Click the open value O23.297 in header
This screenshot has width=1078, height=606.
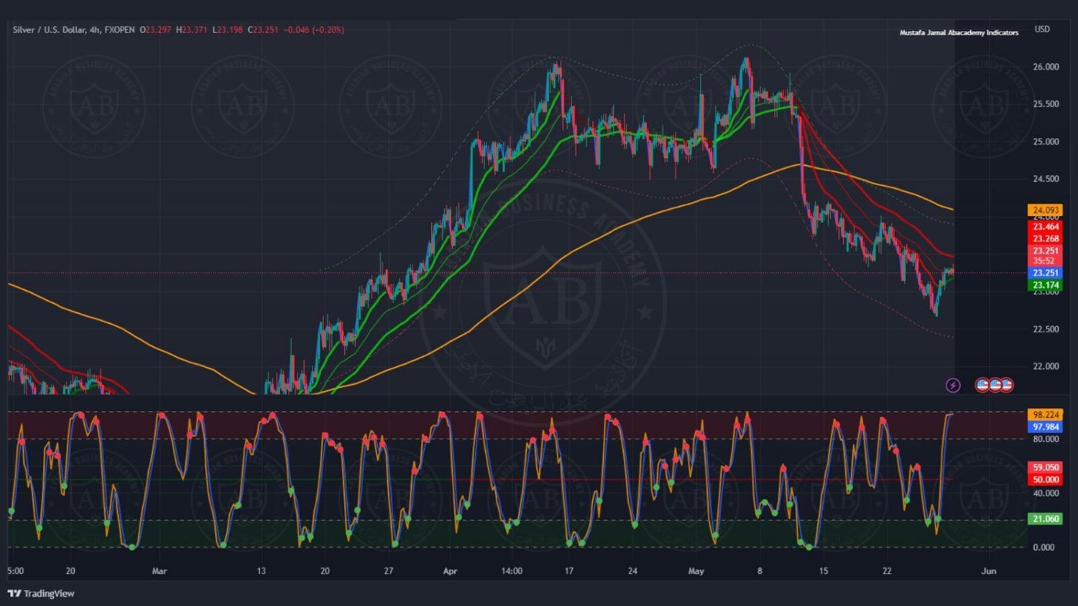click(x=155, y=30)
